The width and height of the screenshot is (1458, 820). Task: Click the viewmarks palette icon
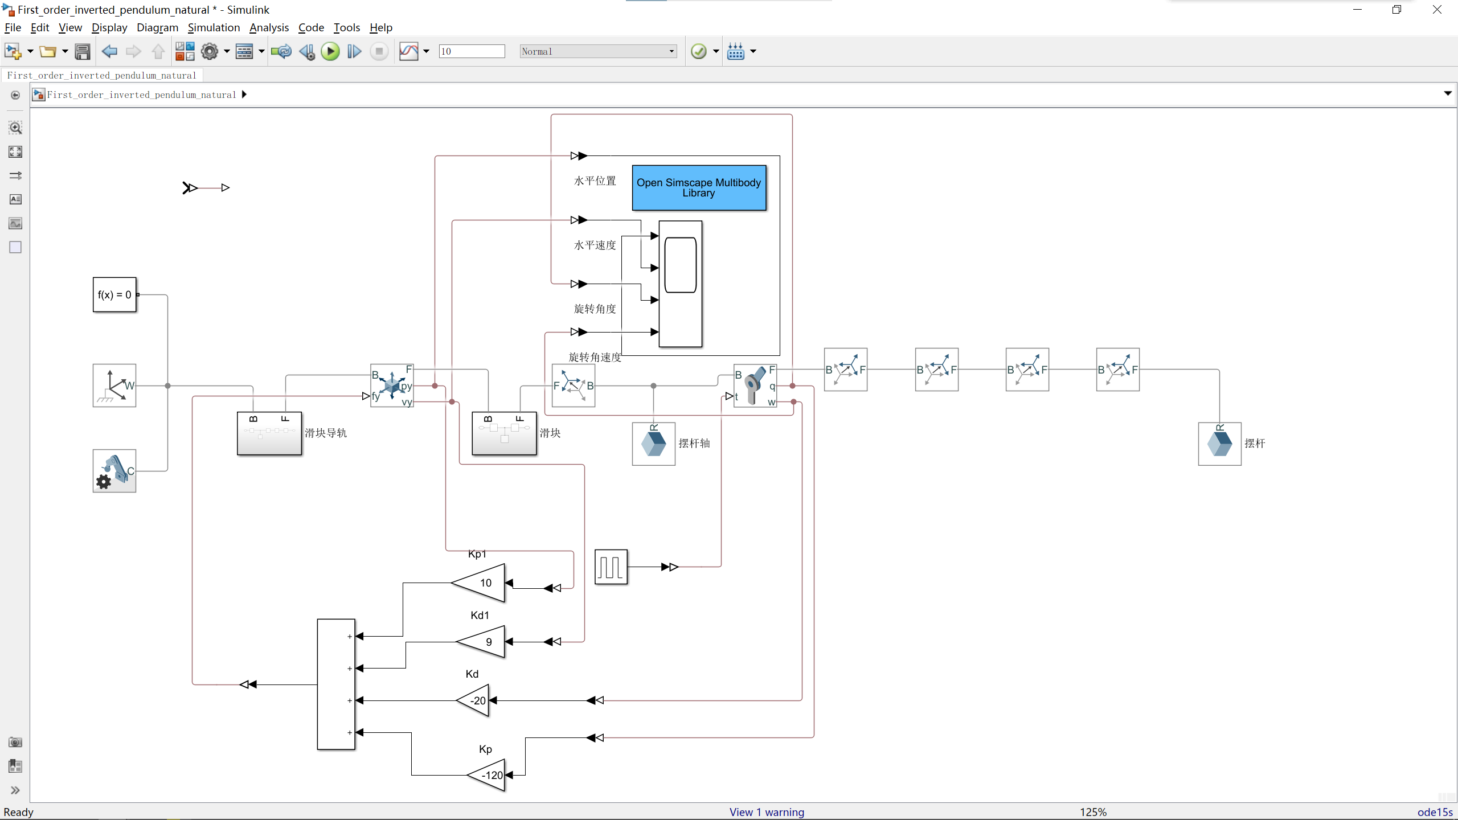tap(15, 766)
